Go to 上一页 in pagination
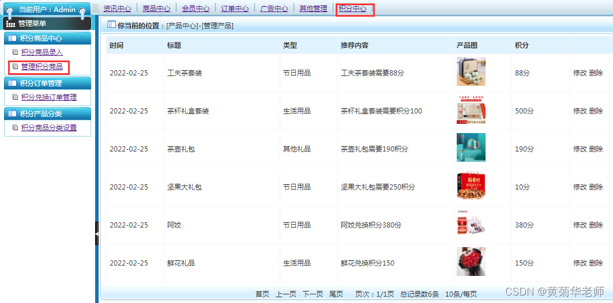 (x=286, y=294)
